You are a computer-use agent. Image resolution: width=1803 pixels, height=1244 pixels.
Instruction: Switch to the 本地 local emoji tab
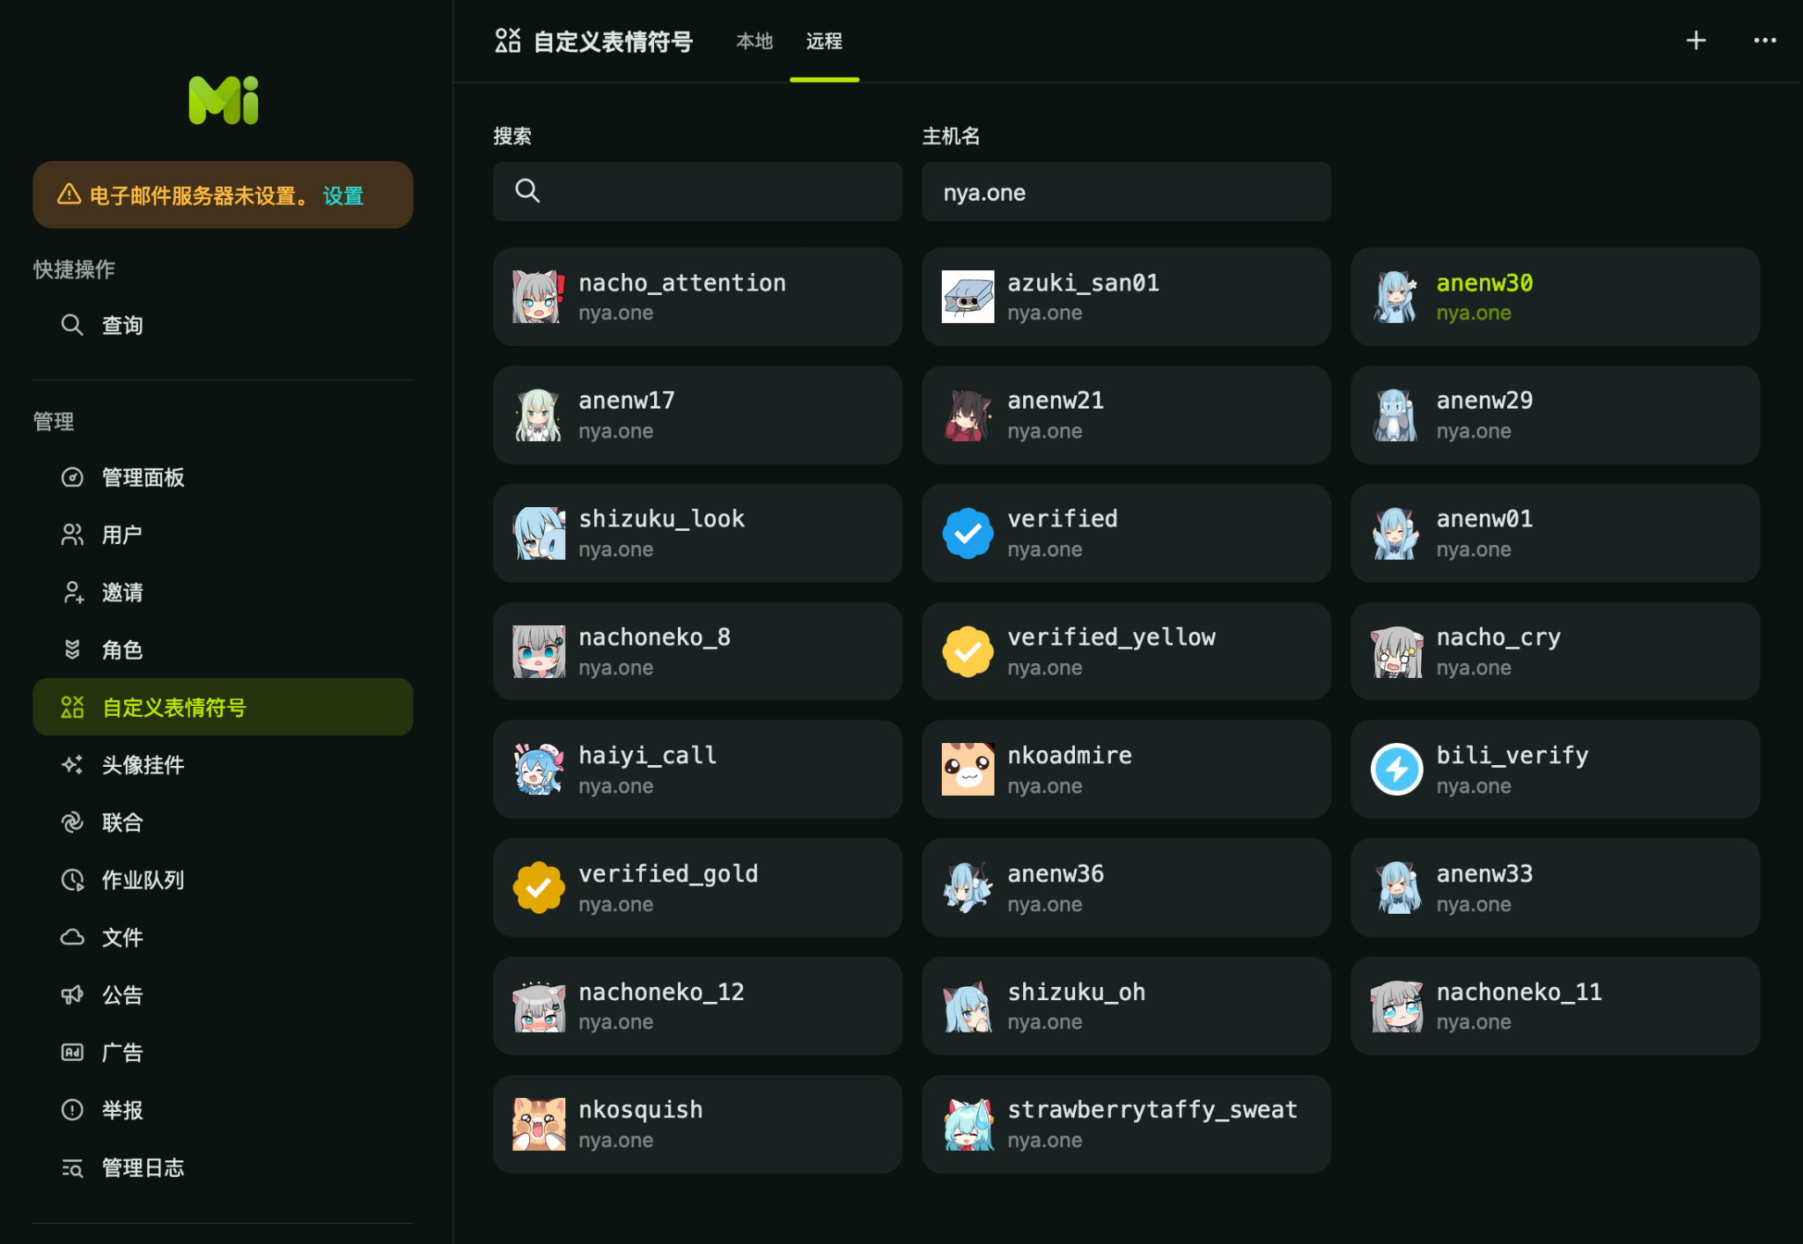click(754, 40)
